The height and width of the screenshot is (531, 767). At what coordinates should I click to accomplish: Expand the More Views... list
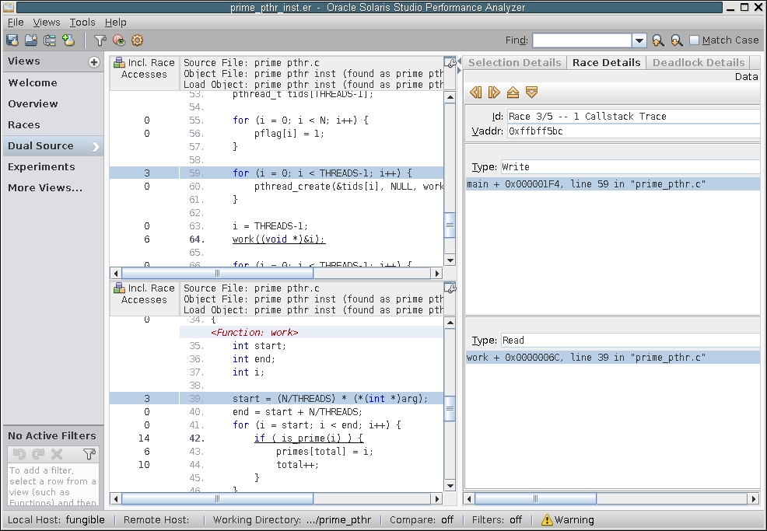point(45,187)
